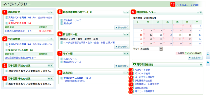Open 準備できている資料 1点 link
Screen dimensions: 210x96
[21, 50]
